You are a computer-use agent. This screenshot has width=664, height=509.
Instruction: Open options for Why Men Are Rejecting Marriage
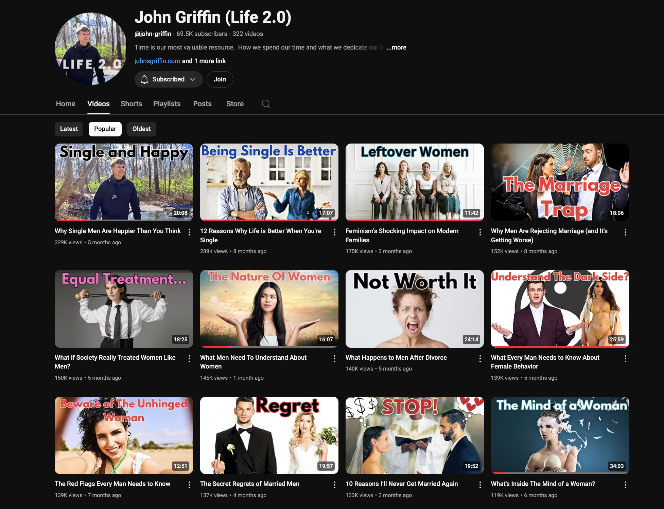coord(626,232)
